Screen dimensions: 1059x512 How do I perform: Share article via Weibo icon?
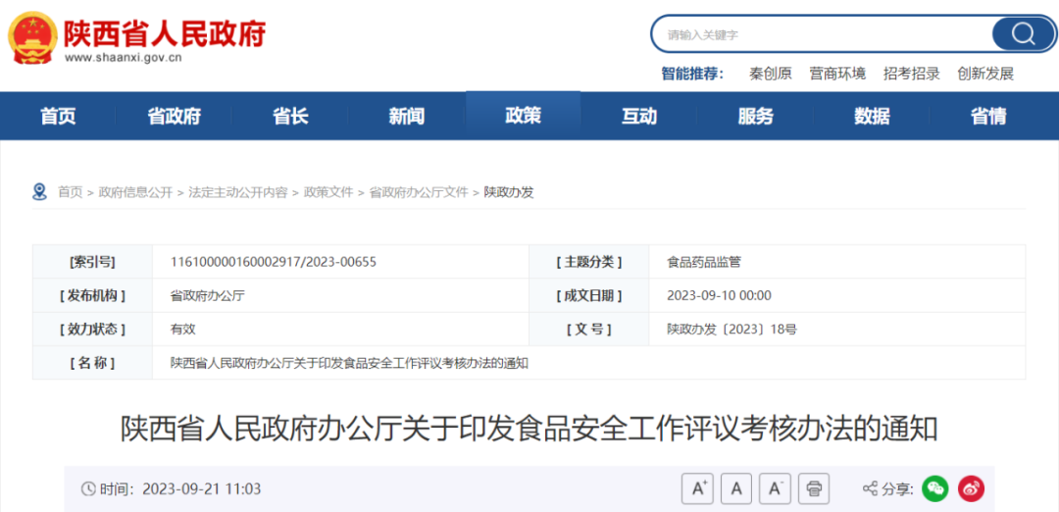point(971,488)
